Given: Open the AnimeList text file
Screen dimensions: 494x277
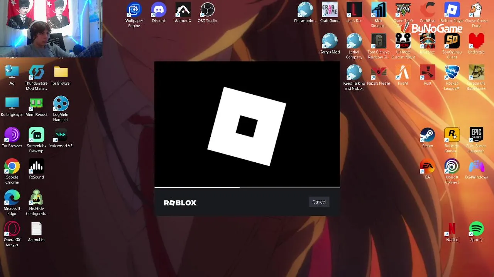Looking at the screenshot, I should click(x=36, y=232).
